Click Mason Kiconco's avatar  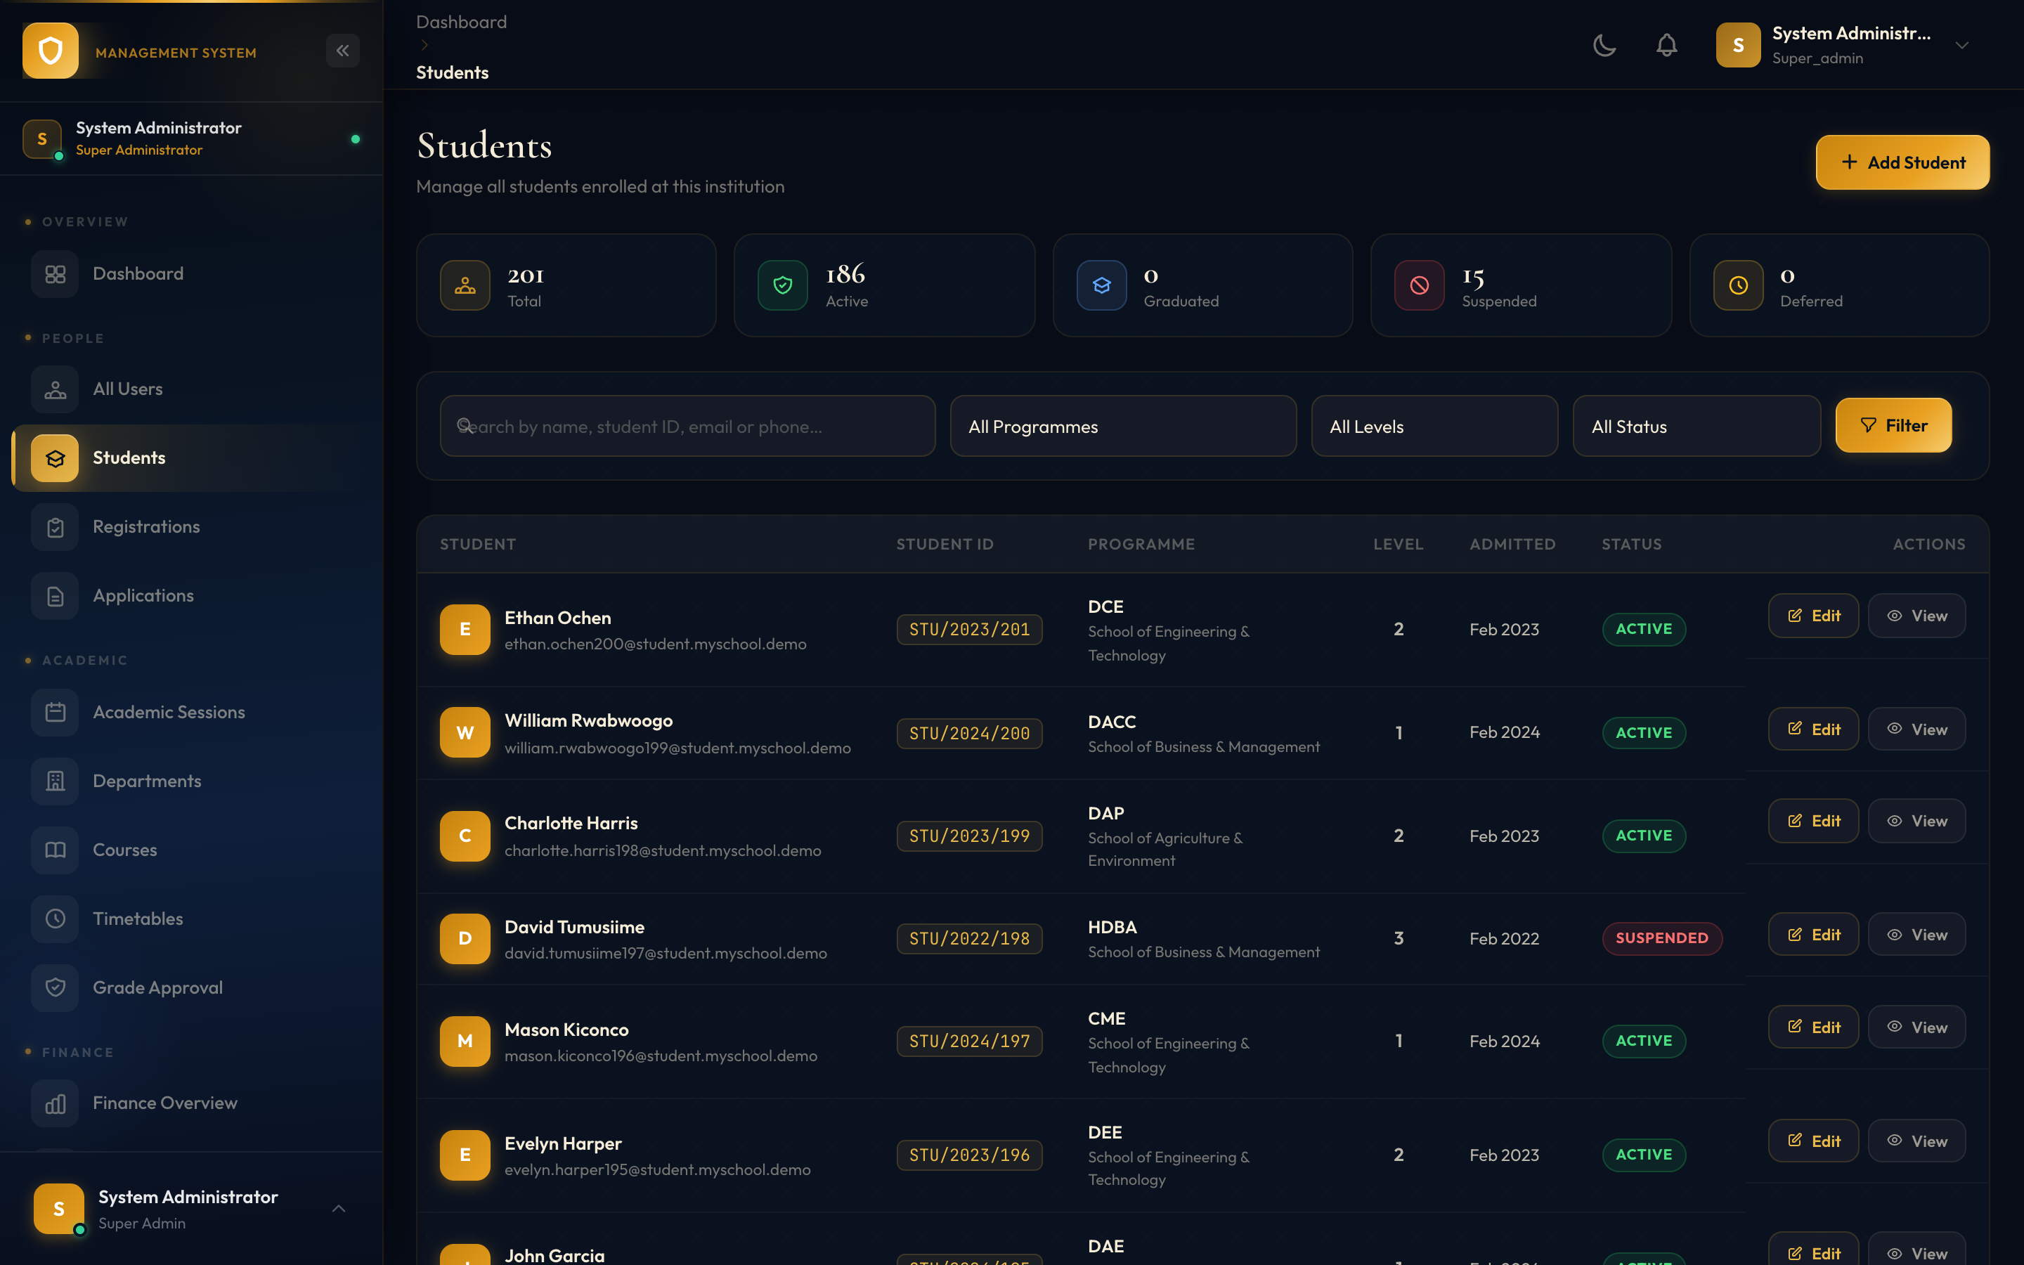point(465,1041)
